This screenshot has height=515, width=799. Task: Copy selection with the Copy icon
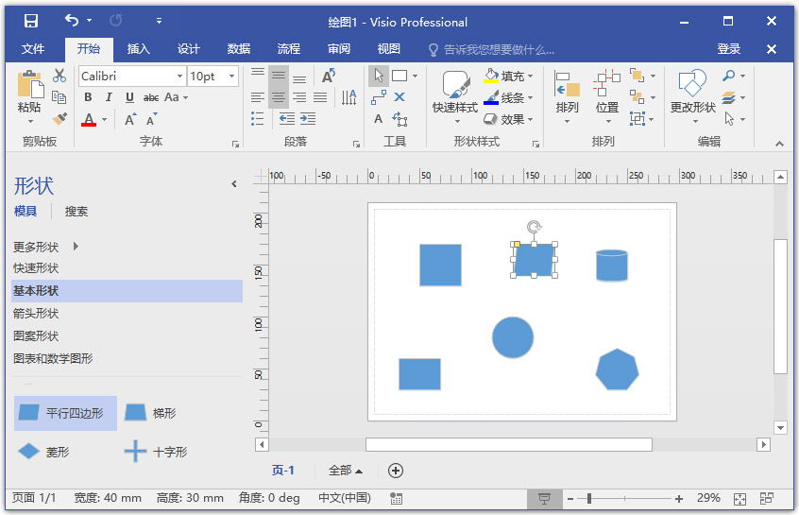pos(59,97)
